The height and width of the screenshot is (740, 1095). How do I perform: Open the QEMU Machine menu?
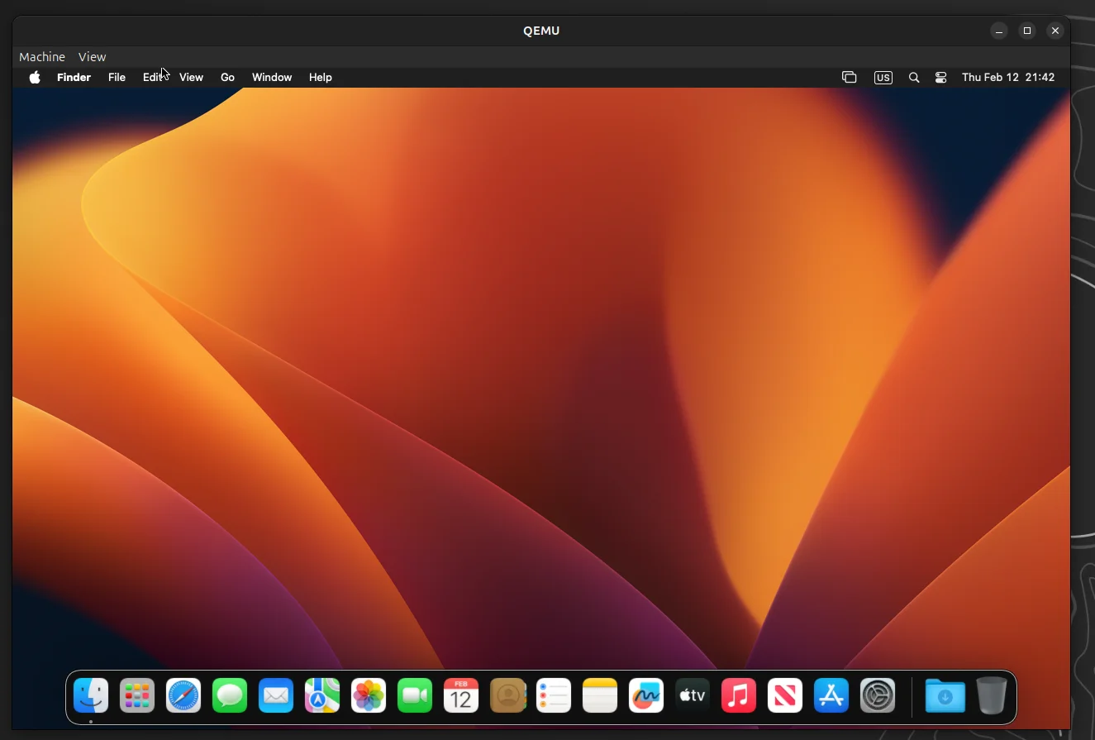[41, 56]
